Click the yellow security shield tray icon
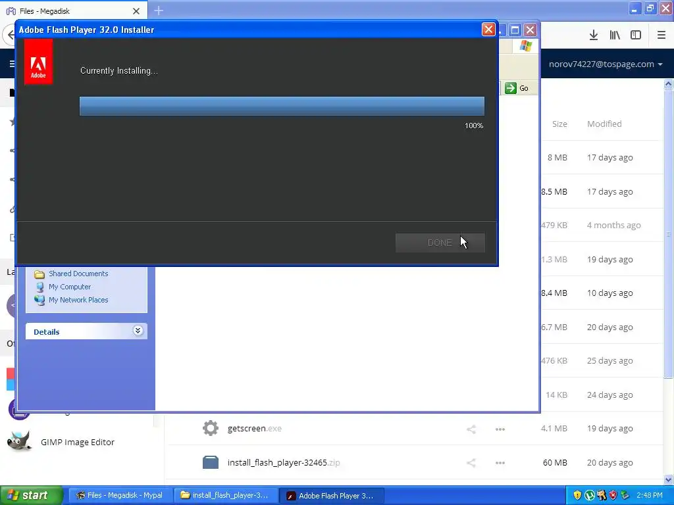Screen dimensions: 674x505 point(577,495)
